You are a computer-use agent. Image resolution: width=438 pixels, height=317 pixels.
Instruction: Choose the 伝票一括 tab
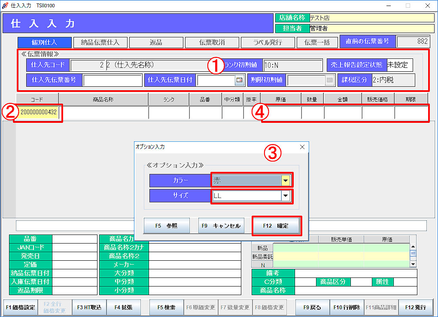click(x=317, y=43)
